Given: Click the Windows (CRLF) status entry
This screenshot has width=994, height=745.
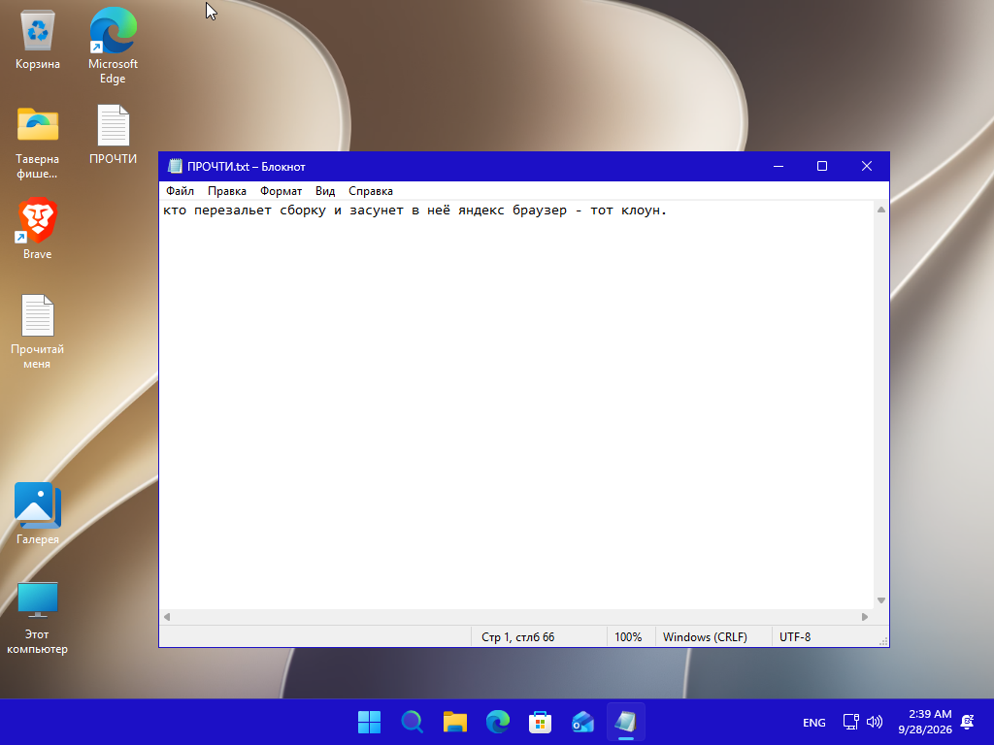Looking at the screenshot, I should pyautogui.click(x=705, y=636).
